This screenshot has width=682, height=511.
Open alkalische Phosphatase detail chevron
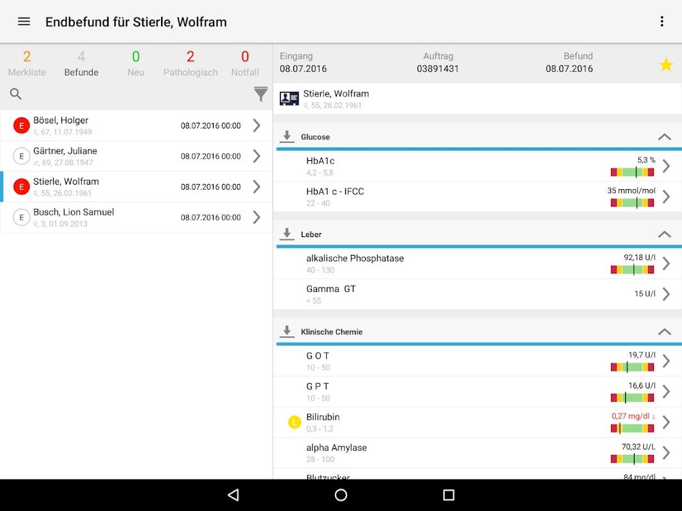666,263
